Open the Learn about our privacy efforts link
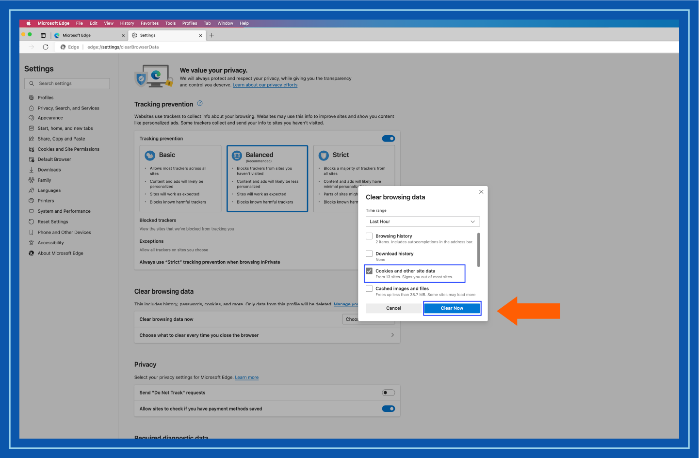 click(x=265, y=84)
